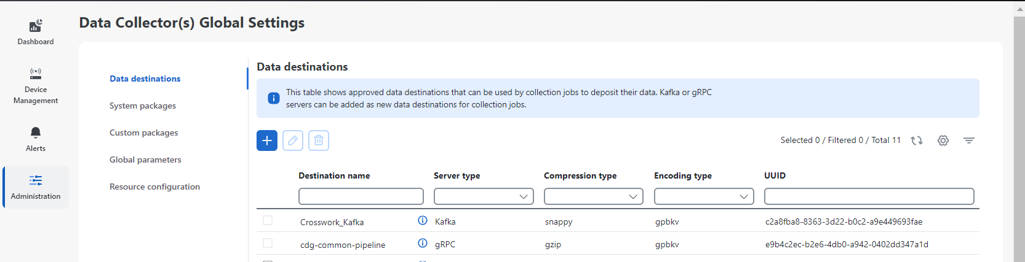Refresh the data destinations table
The width and height of the screenshot is (1025, 262).
click(x=917, y=141)
